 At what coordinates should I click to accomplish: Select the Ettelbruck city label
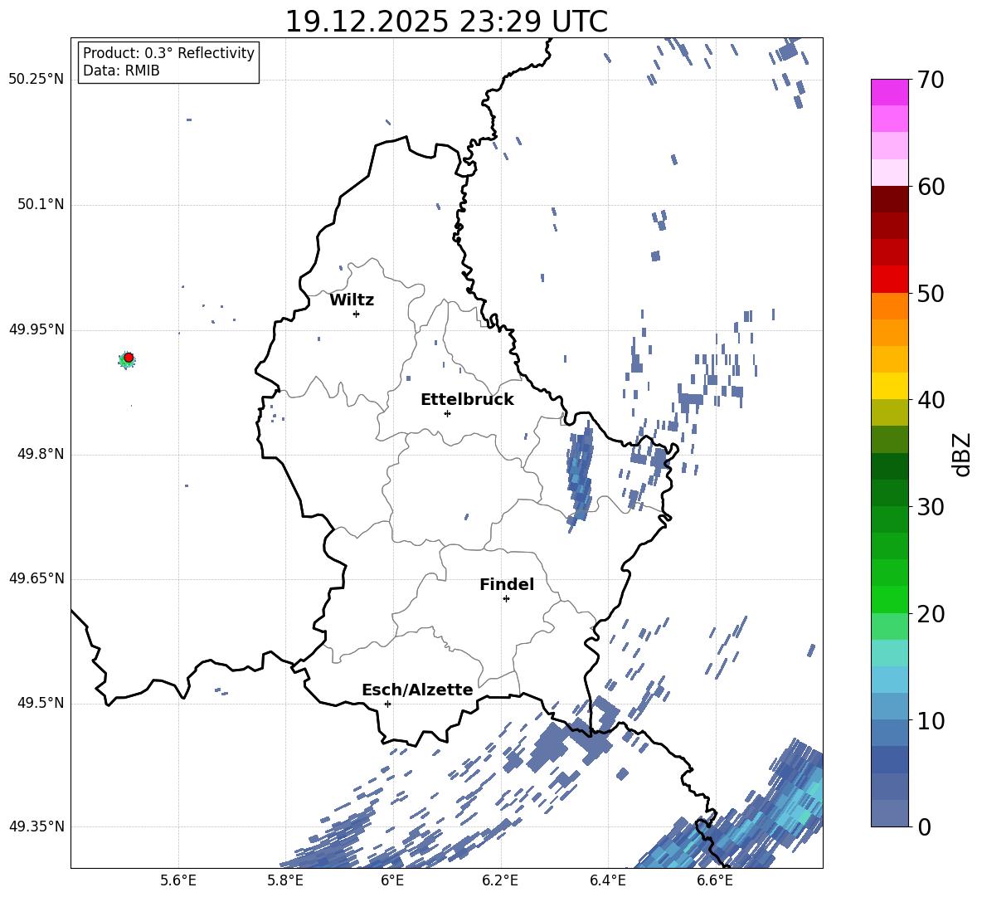tap(467, 400)
